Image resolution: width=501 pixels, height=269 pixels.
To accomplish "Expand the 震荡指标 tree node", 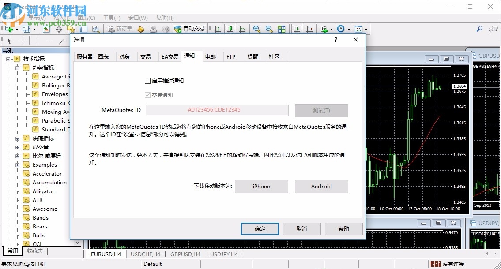I will (x=17, y=138).
